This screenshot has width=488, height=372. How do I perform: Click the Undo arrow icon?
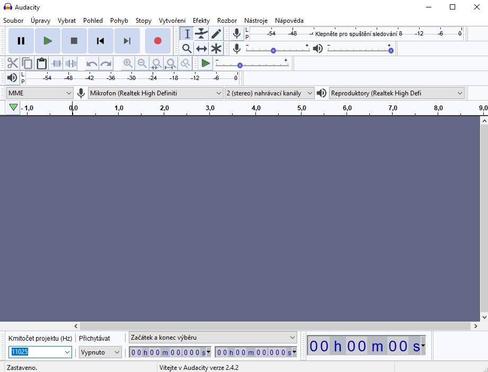click(x=92, y=63)
